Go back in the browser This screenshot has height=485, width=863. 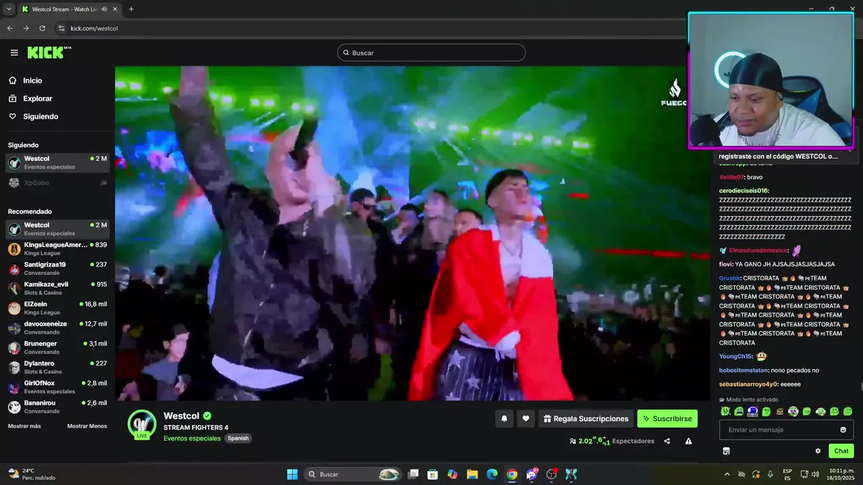pos(9,28)
